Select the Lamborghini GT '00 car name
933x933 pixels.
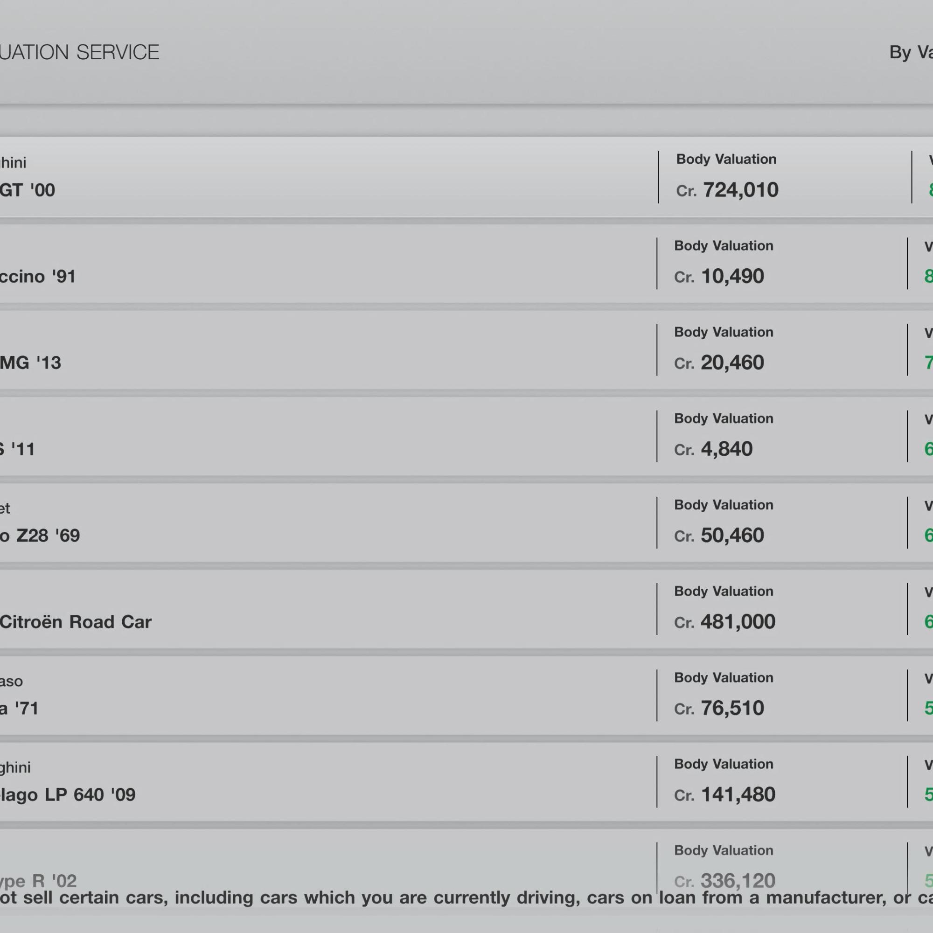pos(28,190)
